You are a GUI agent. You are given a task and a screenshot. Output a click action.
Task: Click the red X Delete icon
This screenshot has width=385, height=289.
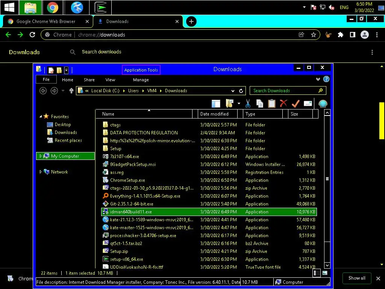click(x=283, y=103)
